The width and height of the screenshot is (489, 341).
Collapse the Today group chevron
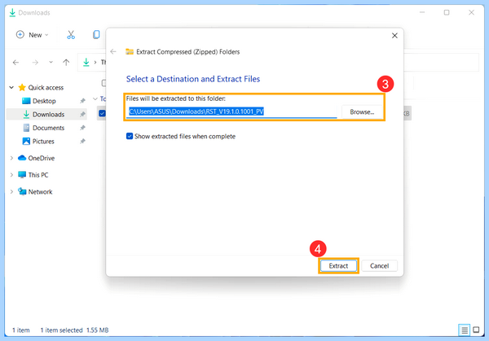tap(95, 99)
